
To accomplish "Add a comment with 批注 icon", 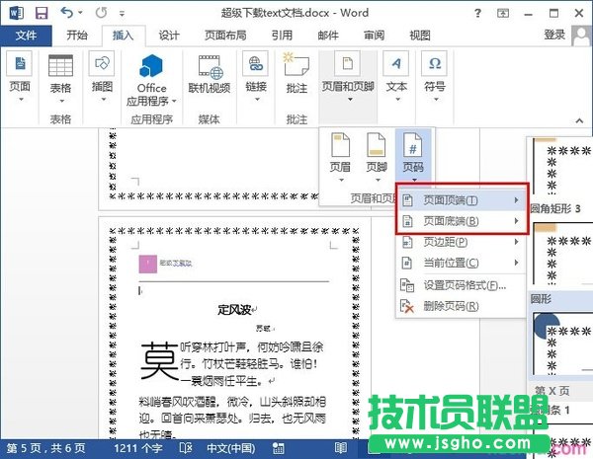I will (296, 64).
